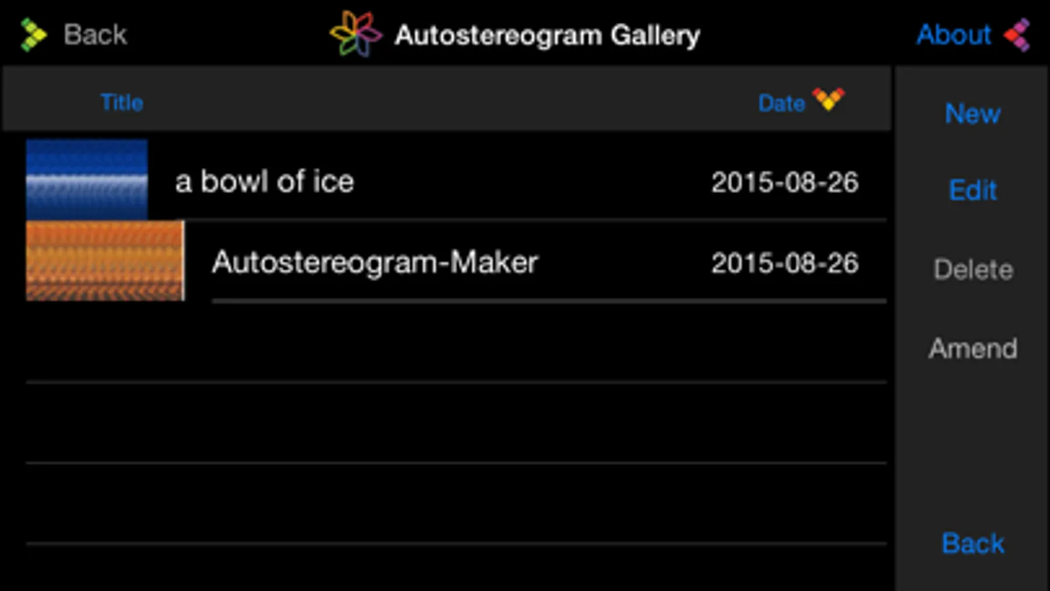The width and height of the screenshot is (1050, 591).
Task: Tap the Autostereogram Gallery heading
Action: (547, 35)
